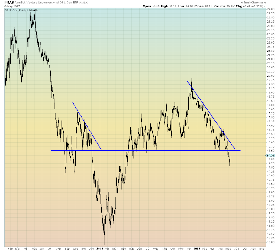The image size is (279, 251).
Task: Click the 11.00 price axis label
Action: (271, 226)
